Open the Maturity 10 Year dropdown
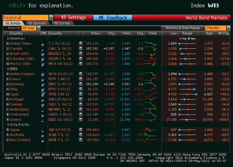This screenshot has width=233, height=167. pos(39,28)
